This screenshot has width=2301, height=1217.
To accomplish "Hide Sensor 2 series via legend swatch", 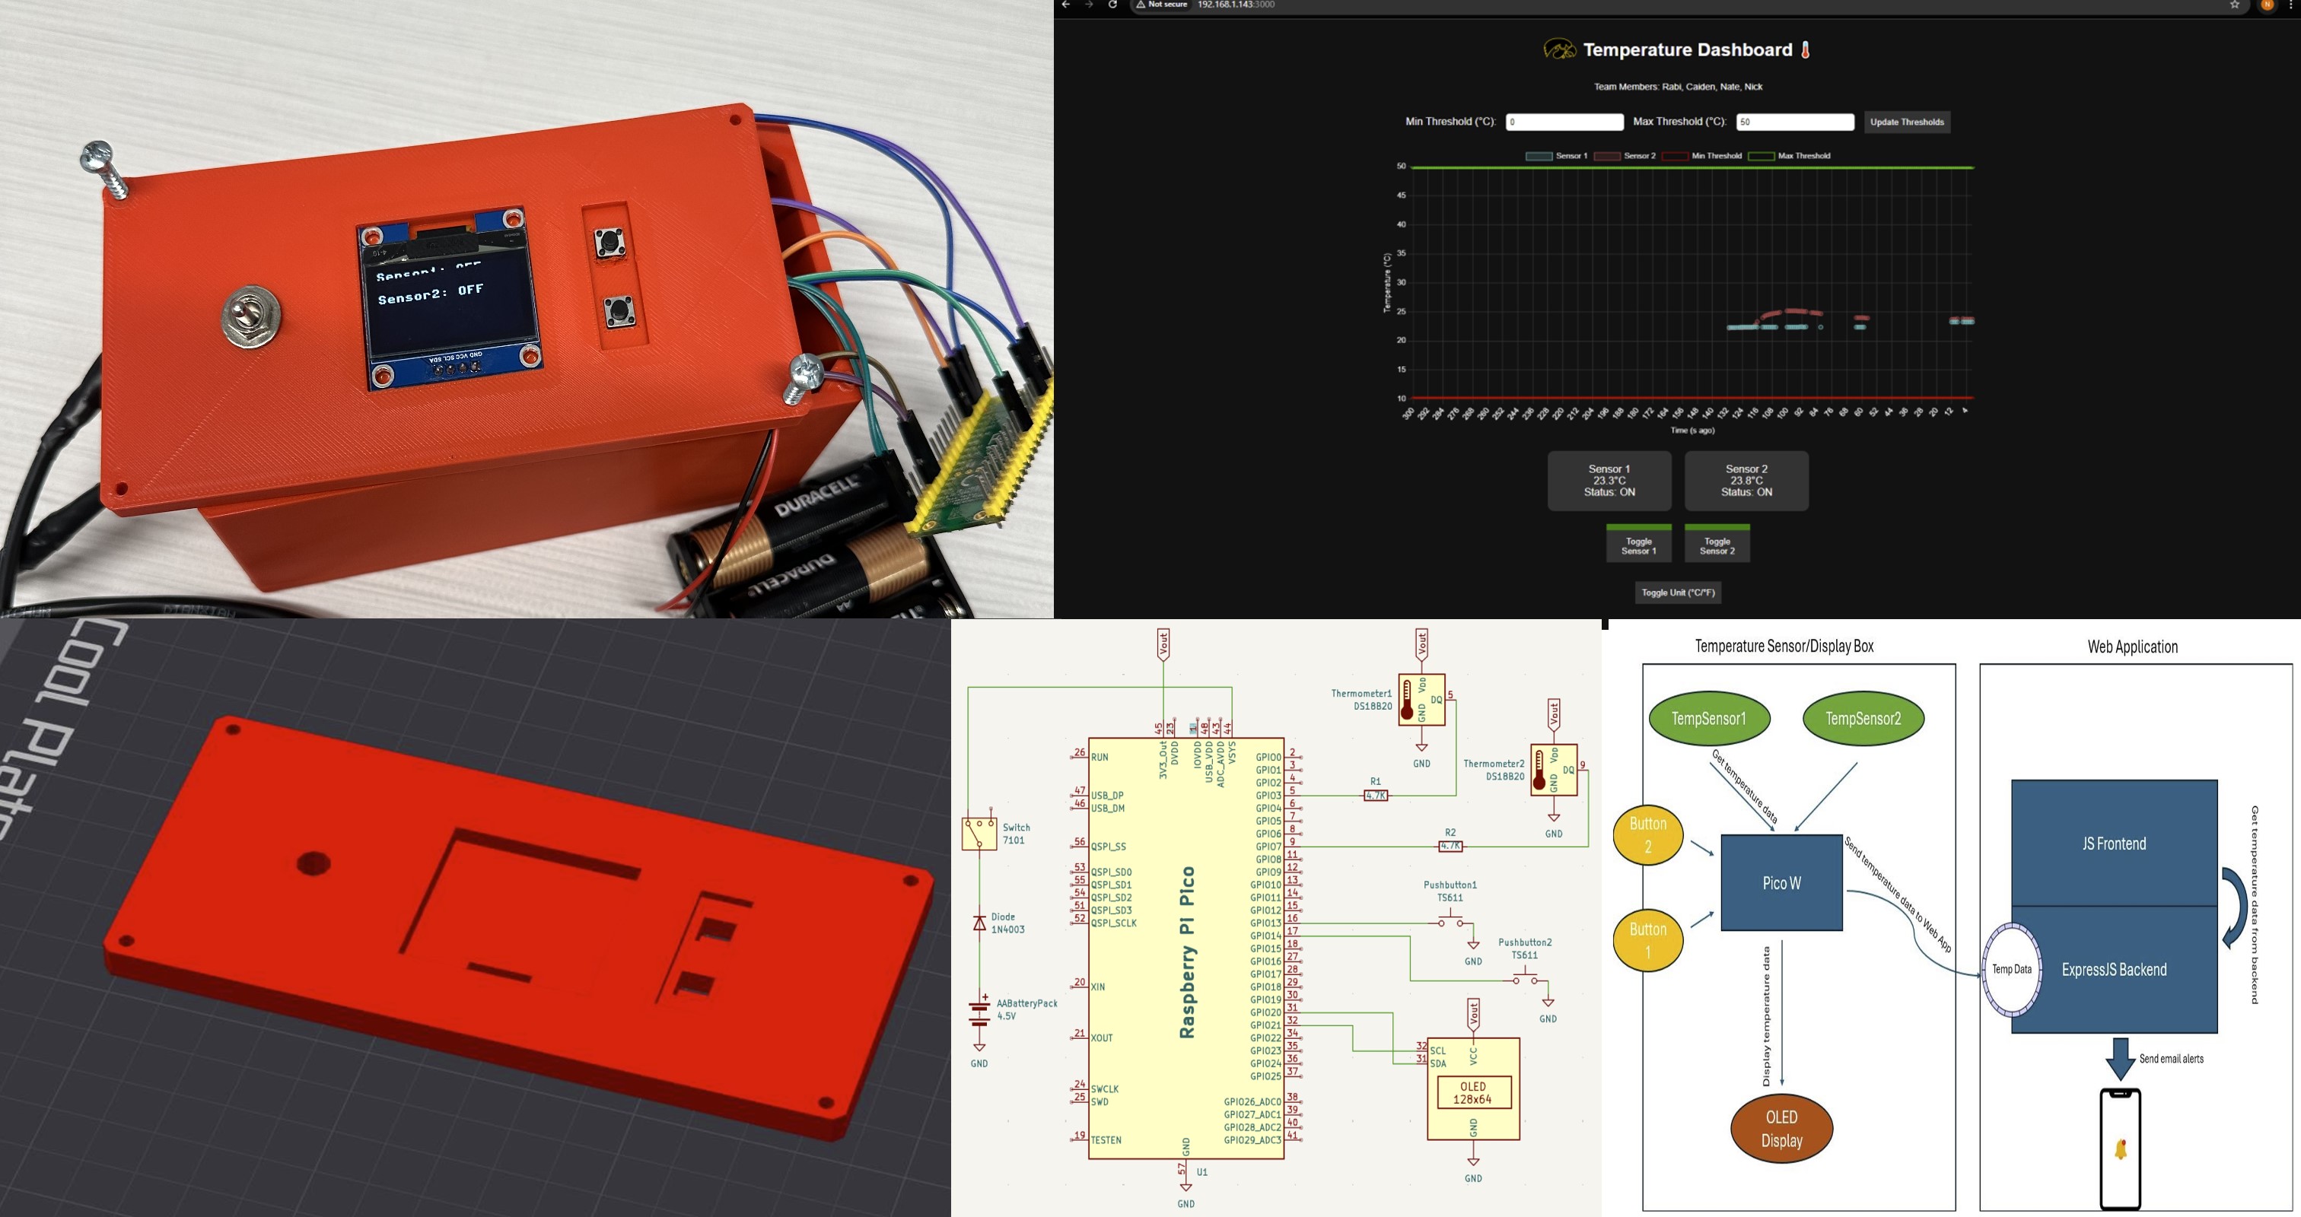I will coord(1606,156).
